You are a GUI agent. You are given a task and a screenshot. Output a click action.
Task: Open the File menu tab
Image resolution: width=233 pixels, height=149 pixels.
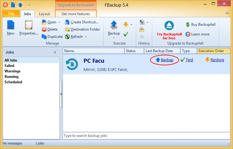[11, 14]
